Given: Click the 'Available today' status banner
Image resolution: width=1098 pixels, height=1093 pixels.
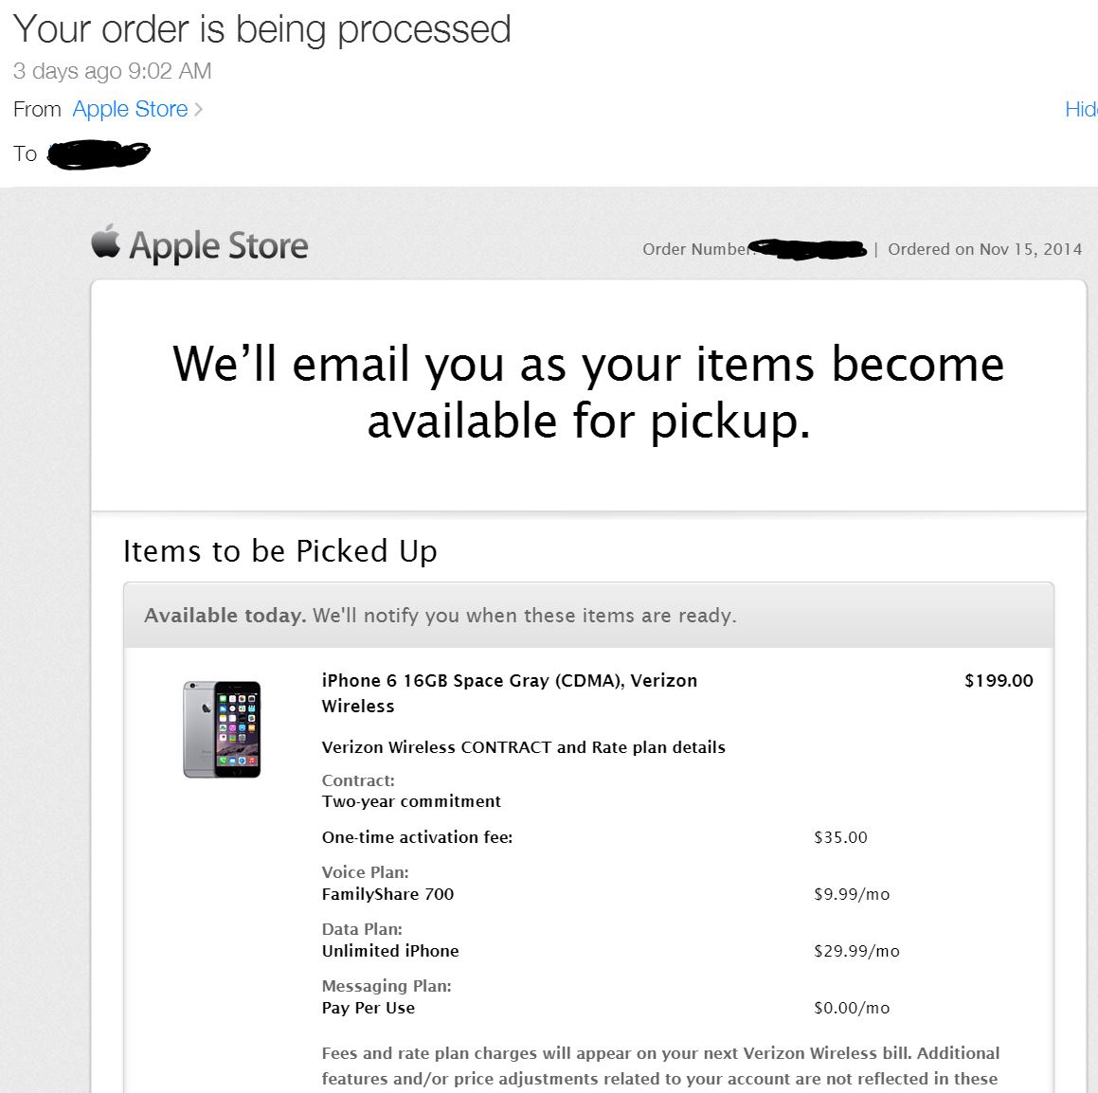Looking at the screenshot, I should pyautogui.click(x=588, y=615).
